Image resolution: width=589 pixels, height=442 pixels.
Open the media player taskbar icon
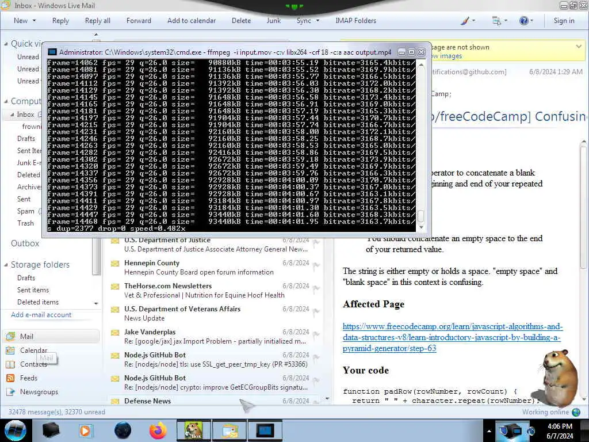coord(85,430)
